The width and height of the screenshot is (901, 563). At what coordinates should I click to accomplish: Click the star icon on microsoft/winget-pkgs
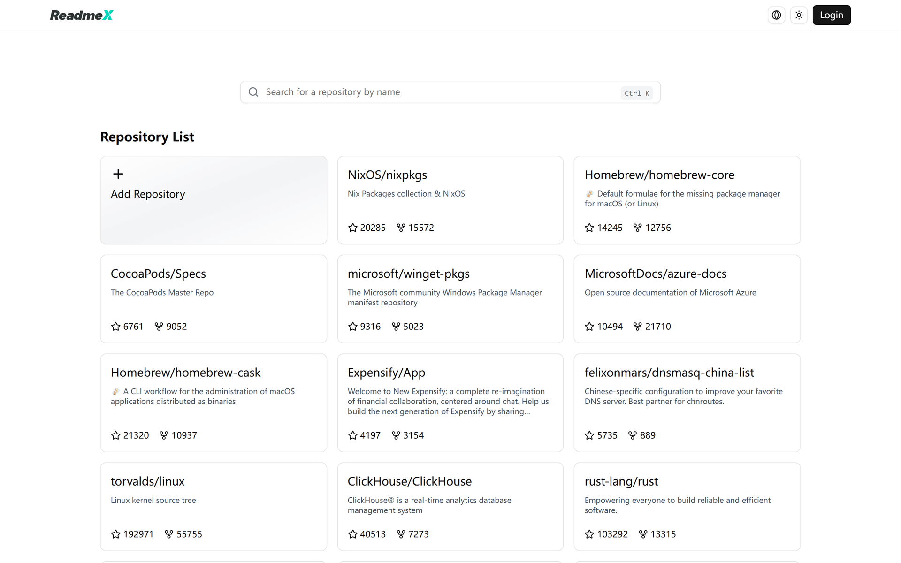click(353, 327)
